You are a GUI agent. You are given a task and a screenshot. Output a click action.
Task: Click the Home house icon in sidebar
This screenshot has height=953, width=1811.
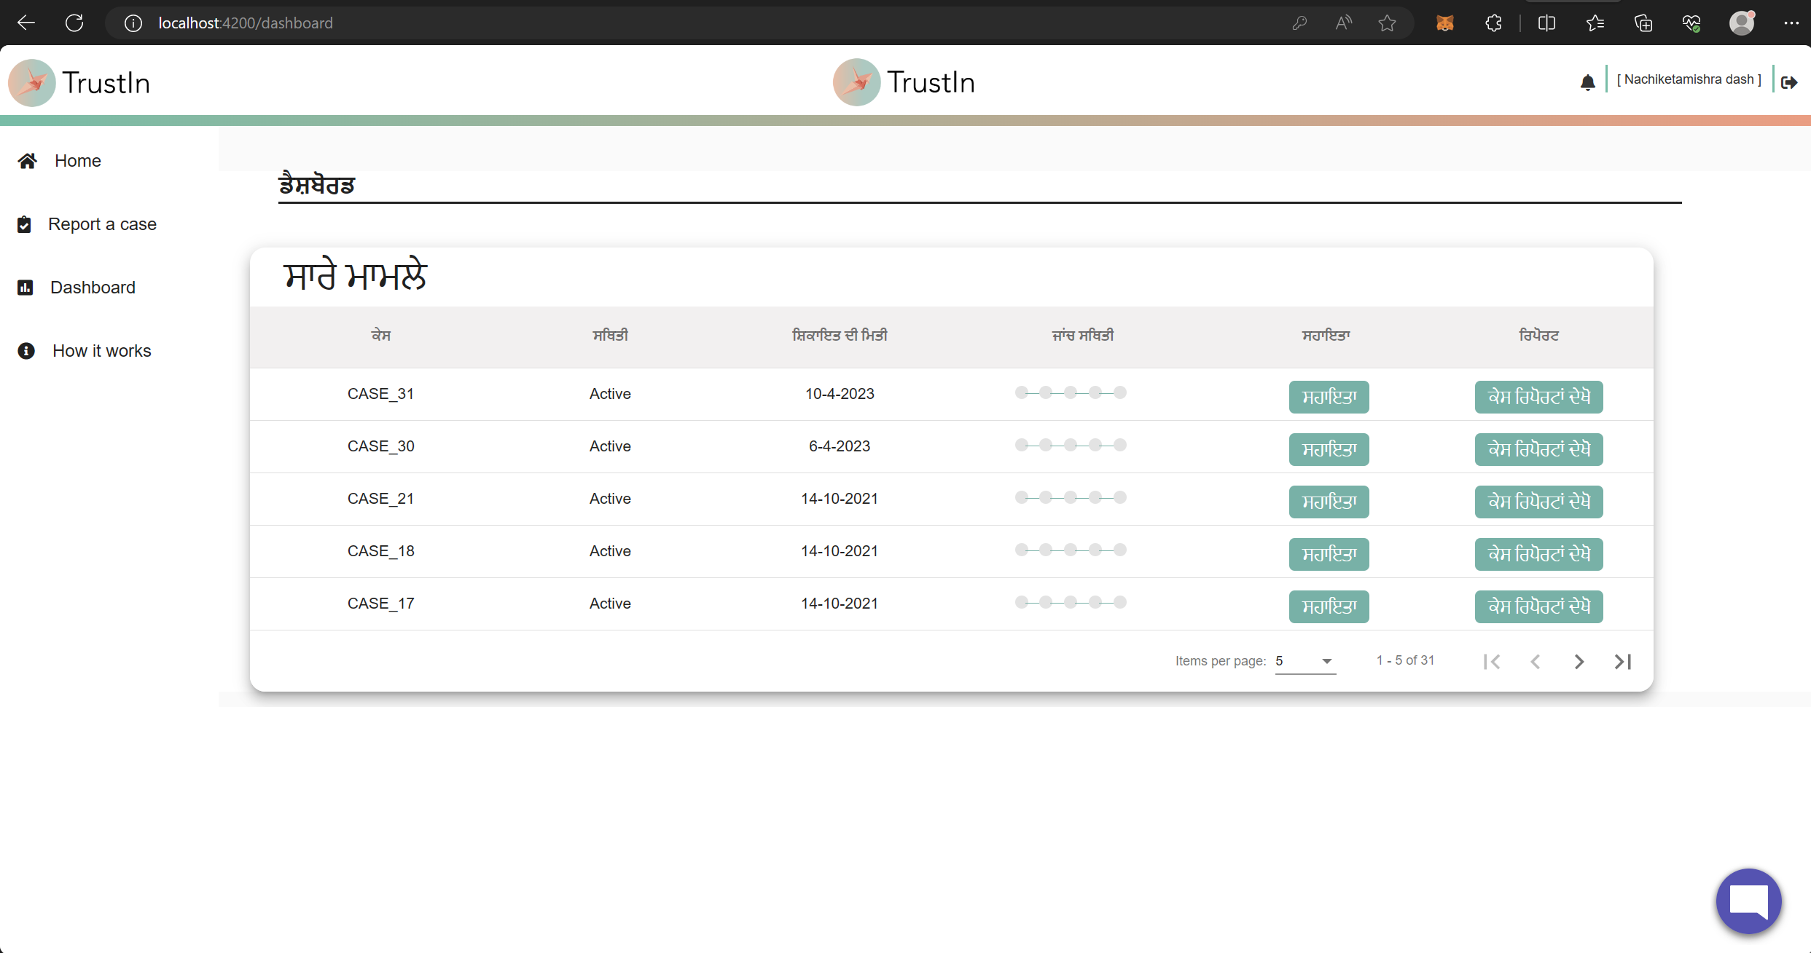point(28,161)
